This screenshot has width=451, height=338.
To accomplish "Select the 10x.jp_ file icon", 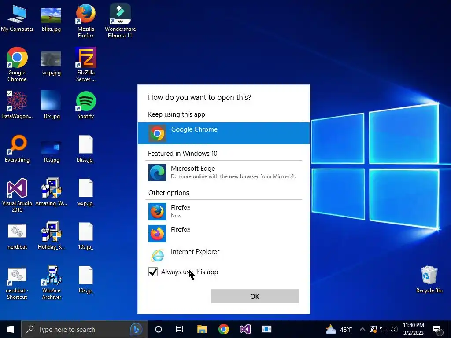I will 86,279.
